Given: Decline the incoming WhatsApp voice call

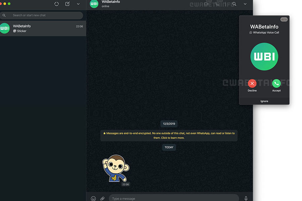Looking at the screenshot, I should 252,83.
